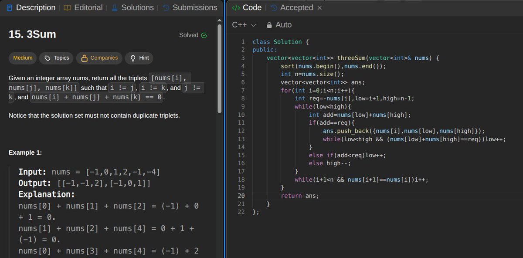This screenshot has height=258, width=523.
Task: Click the while(low<high){ line
Action: (323, 106)
